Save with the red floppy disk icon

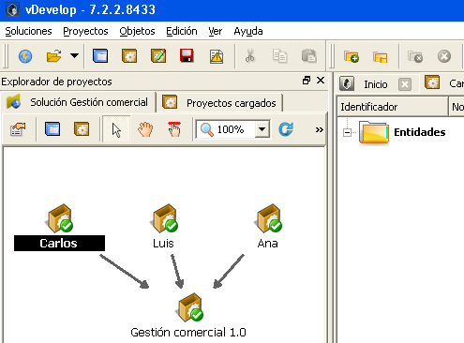[x=187, y=56]
